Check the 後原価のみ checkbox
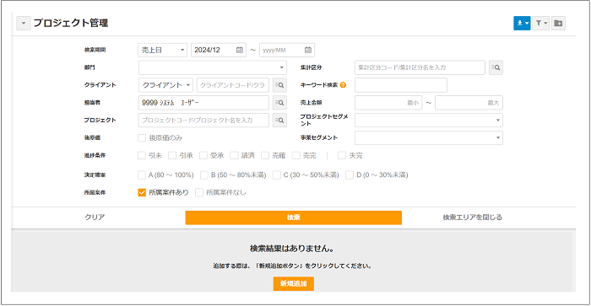Image resolution: width=591 pixels, height=306 pixels. point(142,137)
